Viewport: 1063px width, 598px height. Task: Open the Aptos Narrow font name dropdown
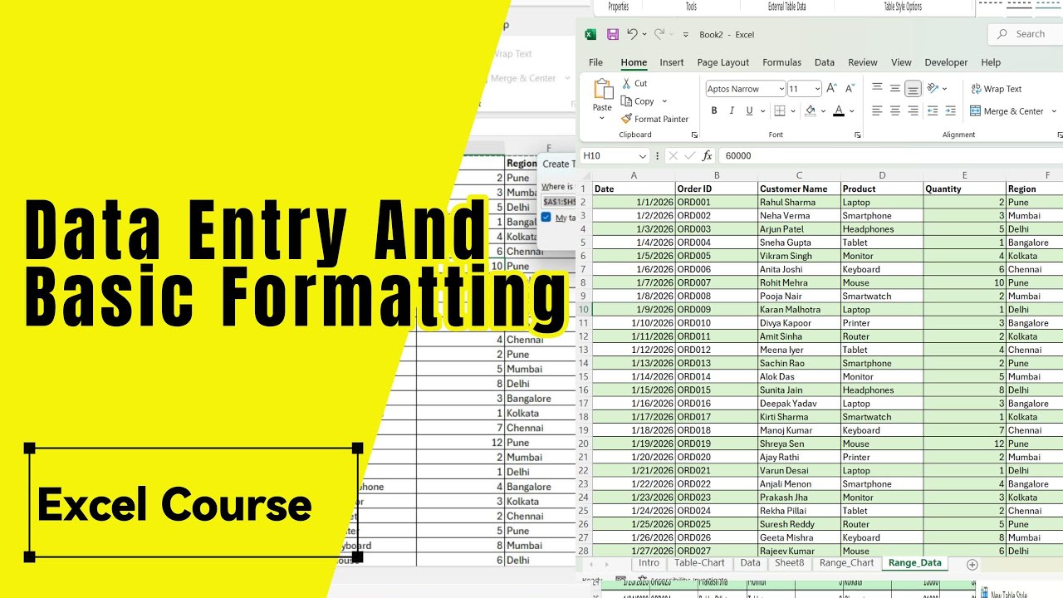tap(781, 89)
